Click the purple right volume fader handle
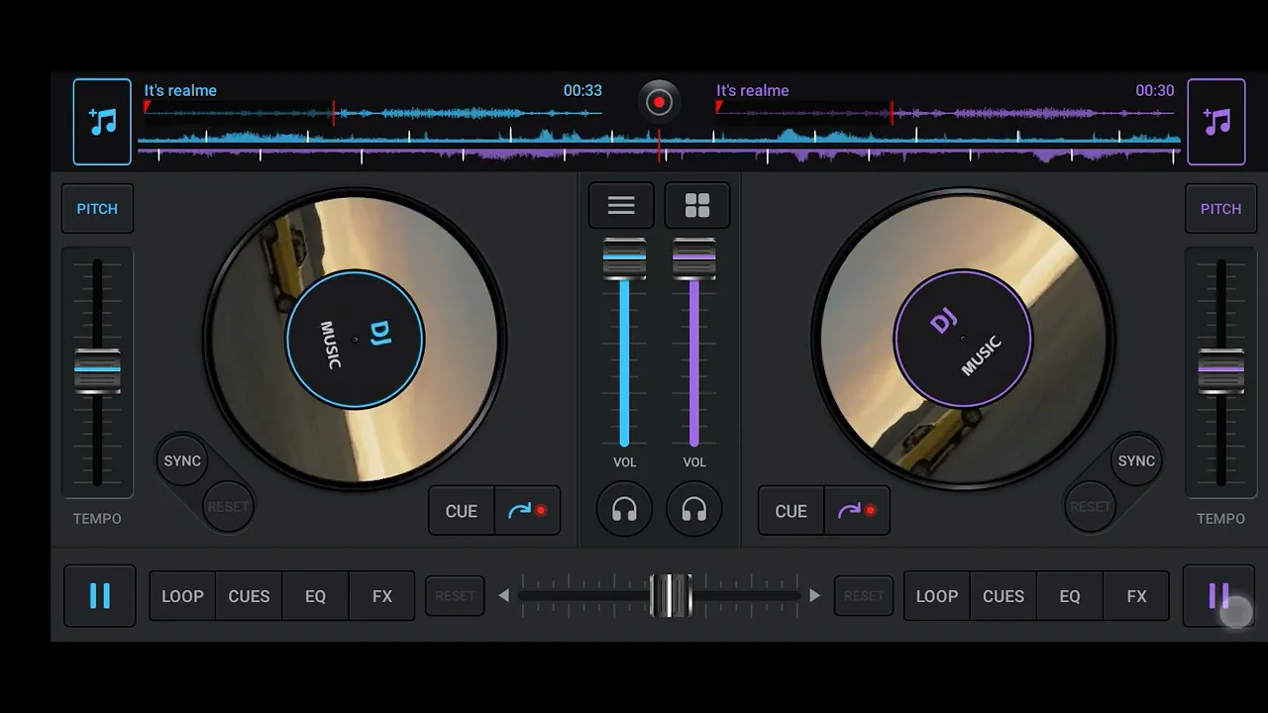 (693, 258)
